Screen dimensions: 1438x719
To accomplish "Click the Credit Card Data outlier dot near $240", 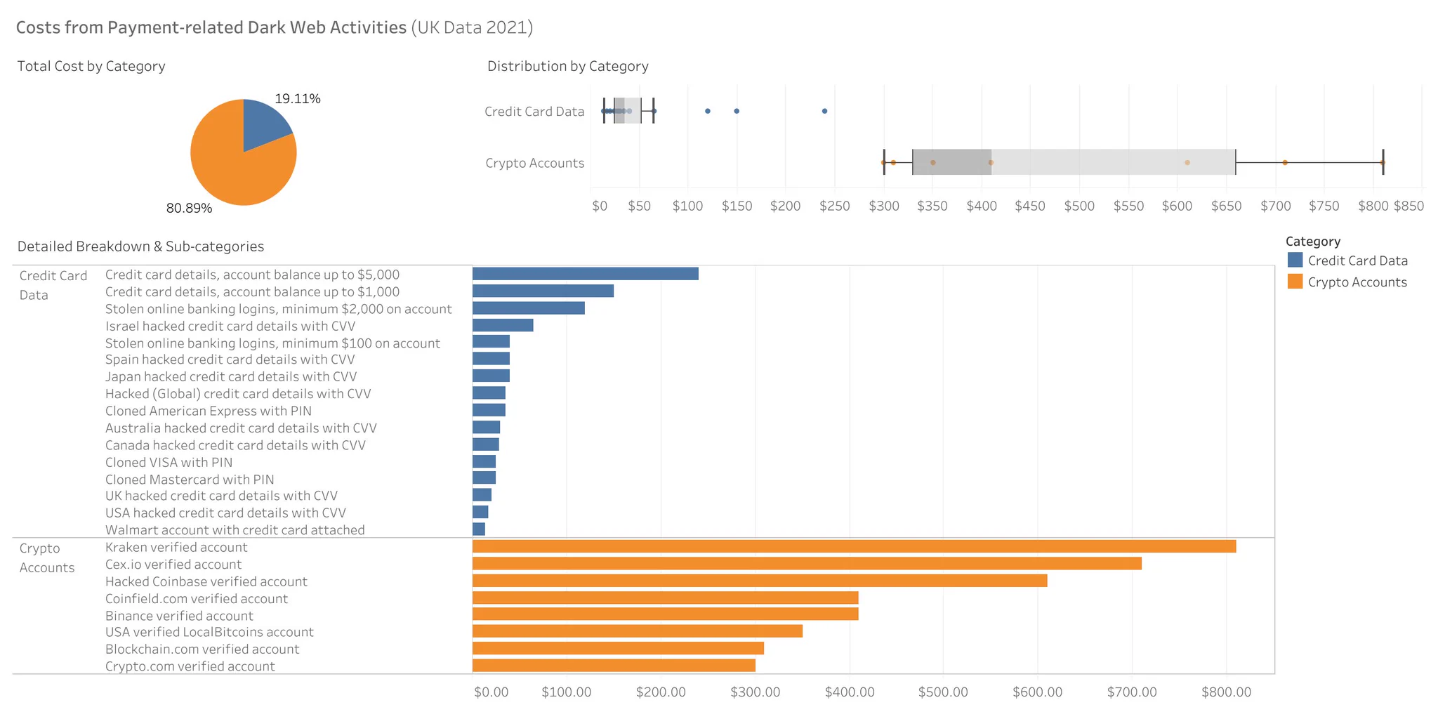I will point(824,111).
